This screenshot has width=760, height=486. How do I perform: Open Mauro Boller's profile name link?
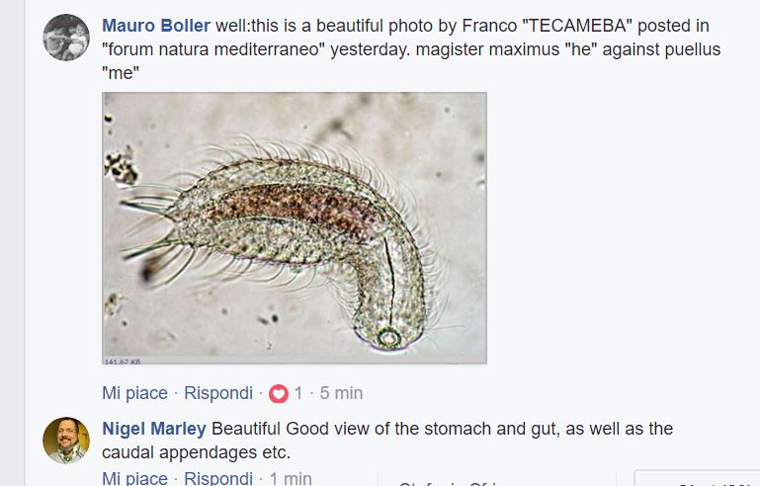tap(156, 26)
